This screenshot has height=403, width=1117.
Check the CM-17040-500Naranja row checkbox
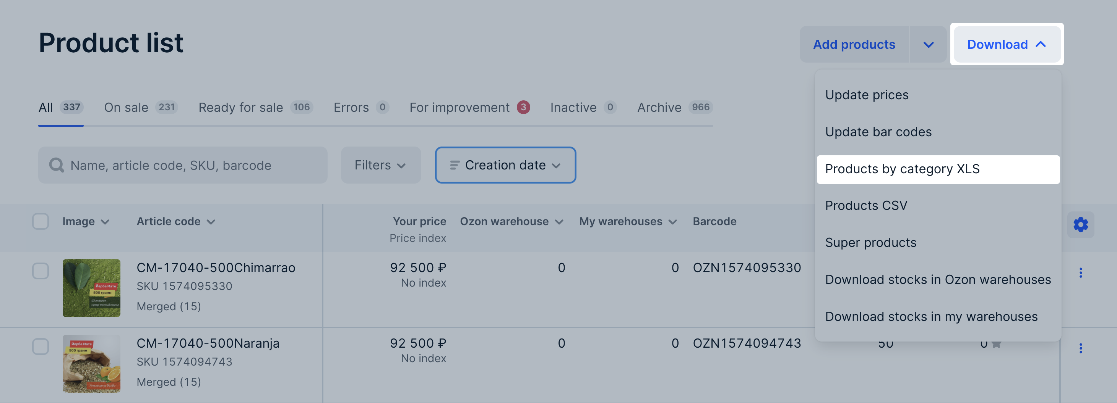click(41, 347)
